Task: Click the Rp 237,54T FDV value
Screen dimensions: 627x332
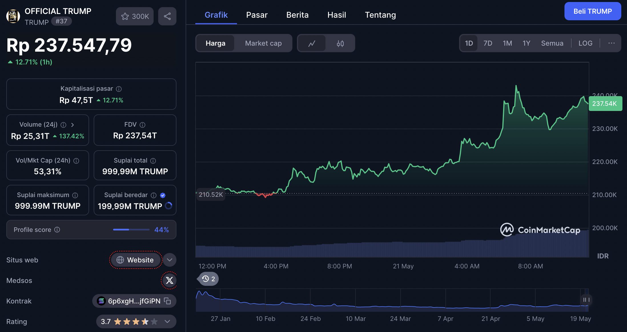Action: click(x=135, y=135)
